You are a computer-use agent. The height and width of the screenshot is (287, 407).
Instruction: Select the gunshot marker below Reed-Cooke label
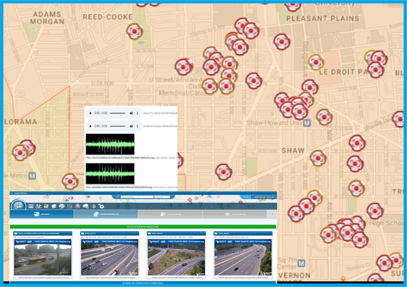tap(134, 31)
